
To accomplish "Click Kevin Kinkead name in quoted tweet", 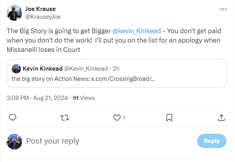I will (x=42, y=69).
